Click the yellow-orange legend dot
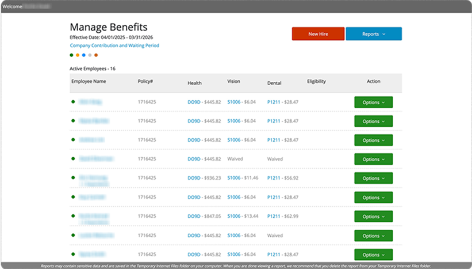 [78, 55]
